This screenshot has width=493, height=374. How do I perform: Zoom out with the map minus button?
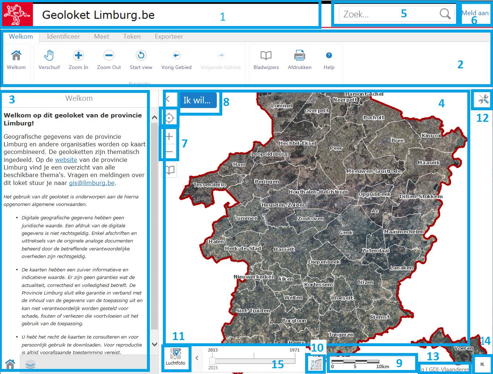click(169, 152)
